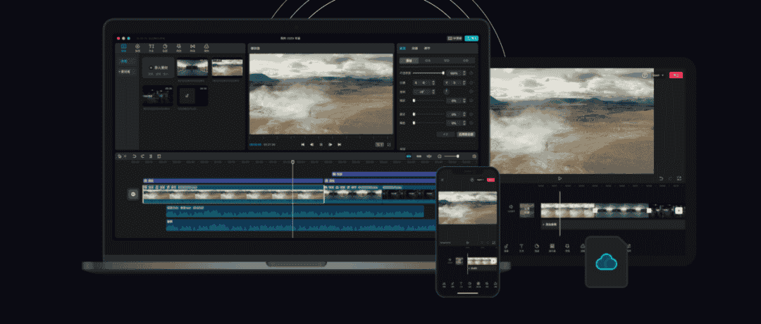Choose the selection pointer tool in the timeline toolbar
Viewport: 761px width, 324px height.
pyautogui.click(x=120, y=156)
